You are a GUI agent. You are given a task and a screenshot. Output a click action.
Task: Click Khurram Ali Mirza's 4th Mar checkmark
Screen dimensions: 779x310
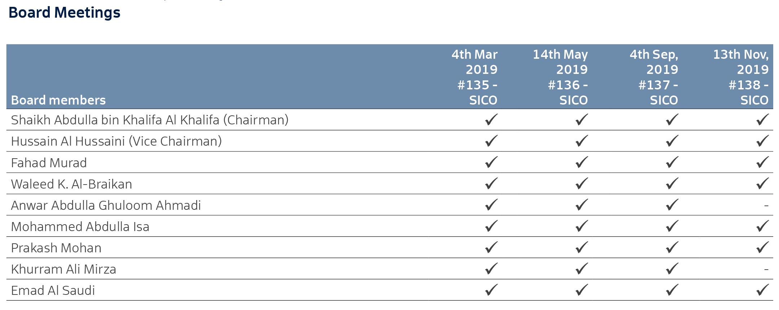click(491, 268)
